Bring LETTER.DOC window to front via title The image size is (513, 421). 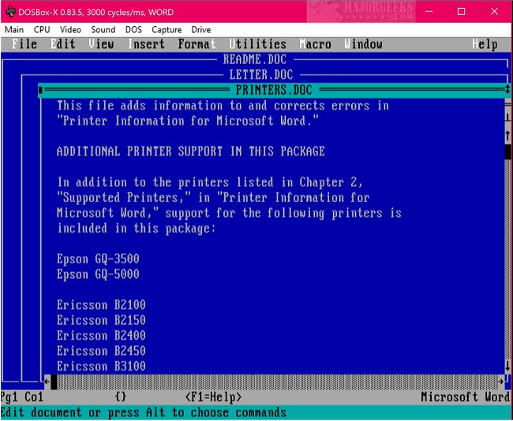(260, 75)
